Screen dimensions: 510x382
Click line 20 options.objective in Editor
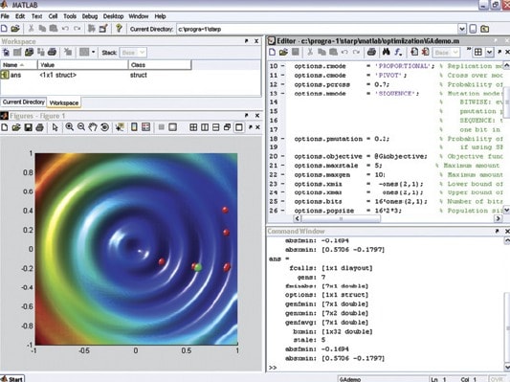coord(361,156)
